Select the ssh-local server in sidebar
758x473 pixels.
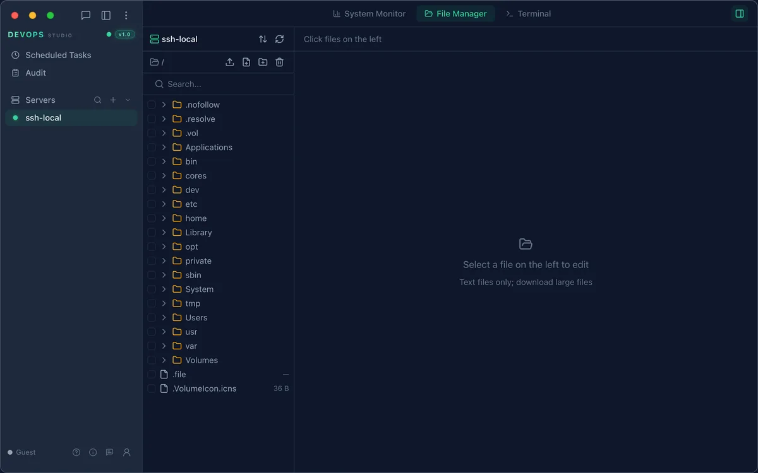pos(71,118)
